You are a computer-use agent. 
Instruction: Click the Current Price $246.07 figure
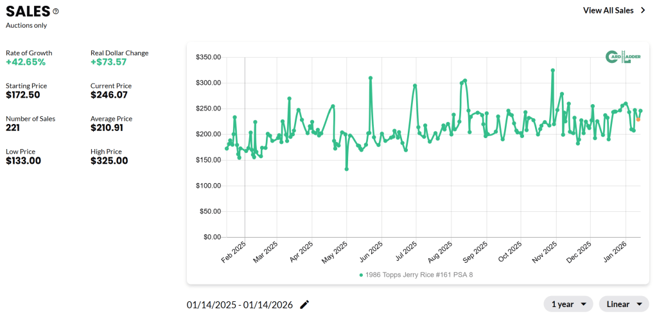pos(109,95)
